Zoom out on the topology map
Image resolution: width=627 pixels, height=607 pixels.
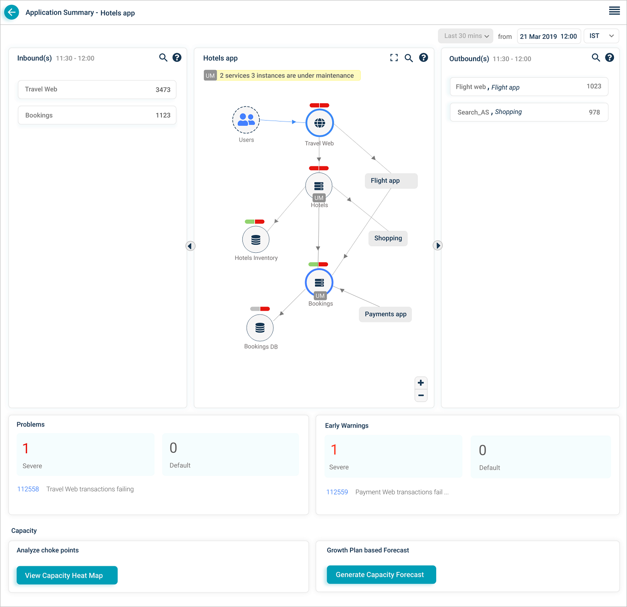pos(421,396)
